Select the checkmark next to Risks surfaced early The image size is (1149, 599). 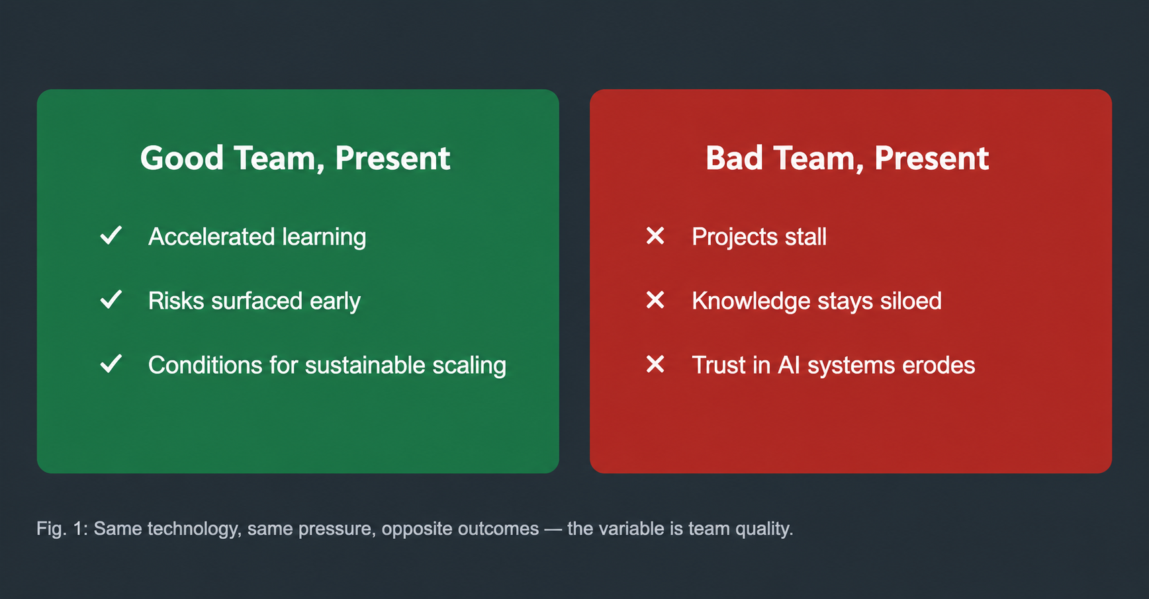click(111, 299)
